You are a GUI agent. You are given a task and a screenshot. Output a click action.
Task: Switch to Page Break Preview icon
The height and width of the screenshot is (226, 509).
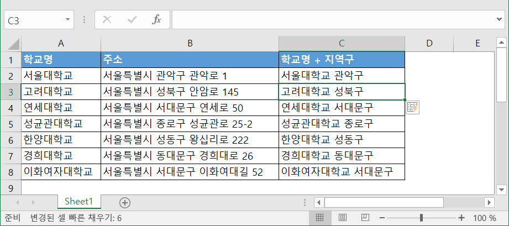tap(365, 218)
